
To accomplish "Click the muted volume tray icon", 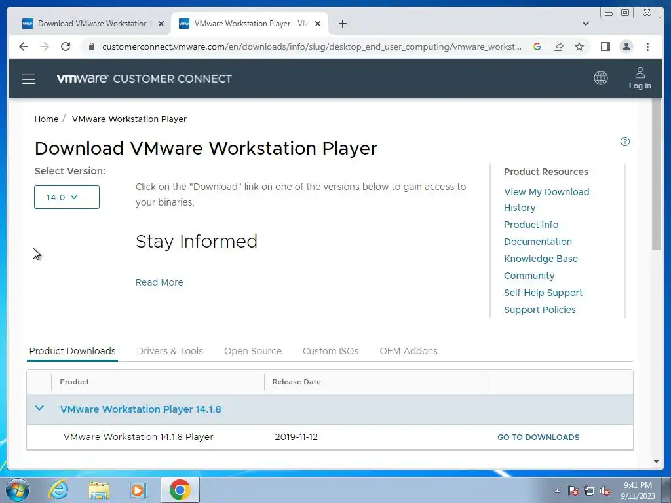I will tap(605, 491).
